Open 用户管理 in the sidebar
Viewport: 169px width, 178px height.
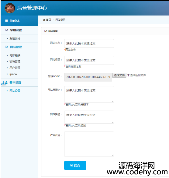(x=15, y=68)
